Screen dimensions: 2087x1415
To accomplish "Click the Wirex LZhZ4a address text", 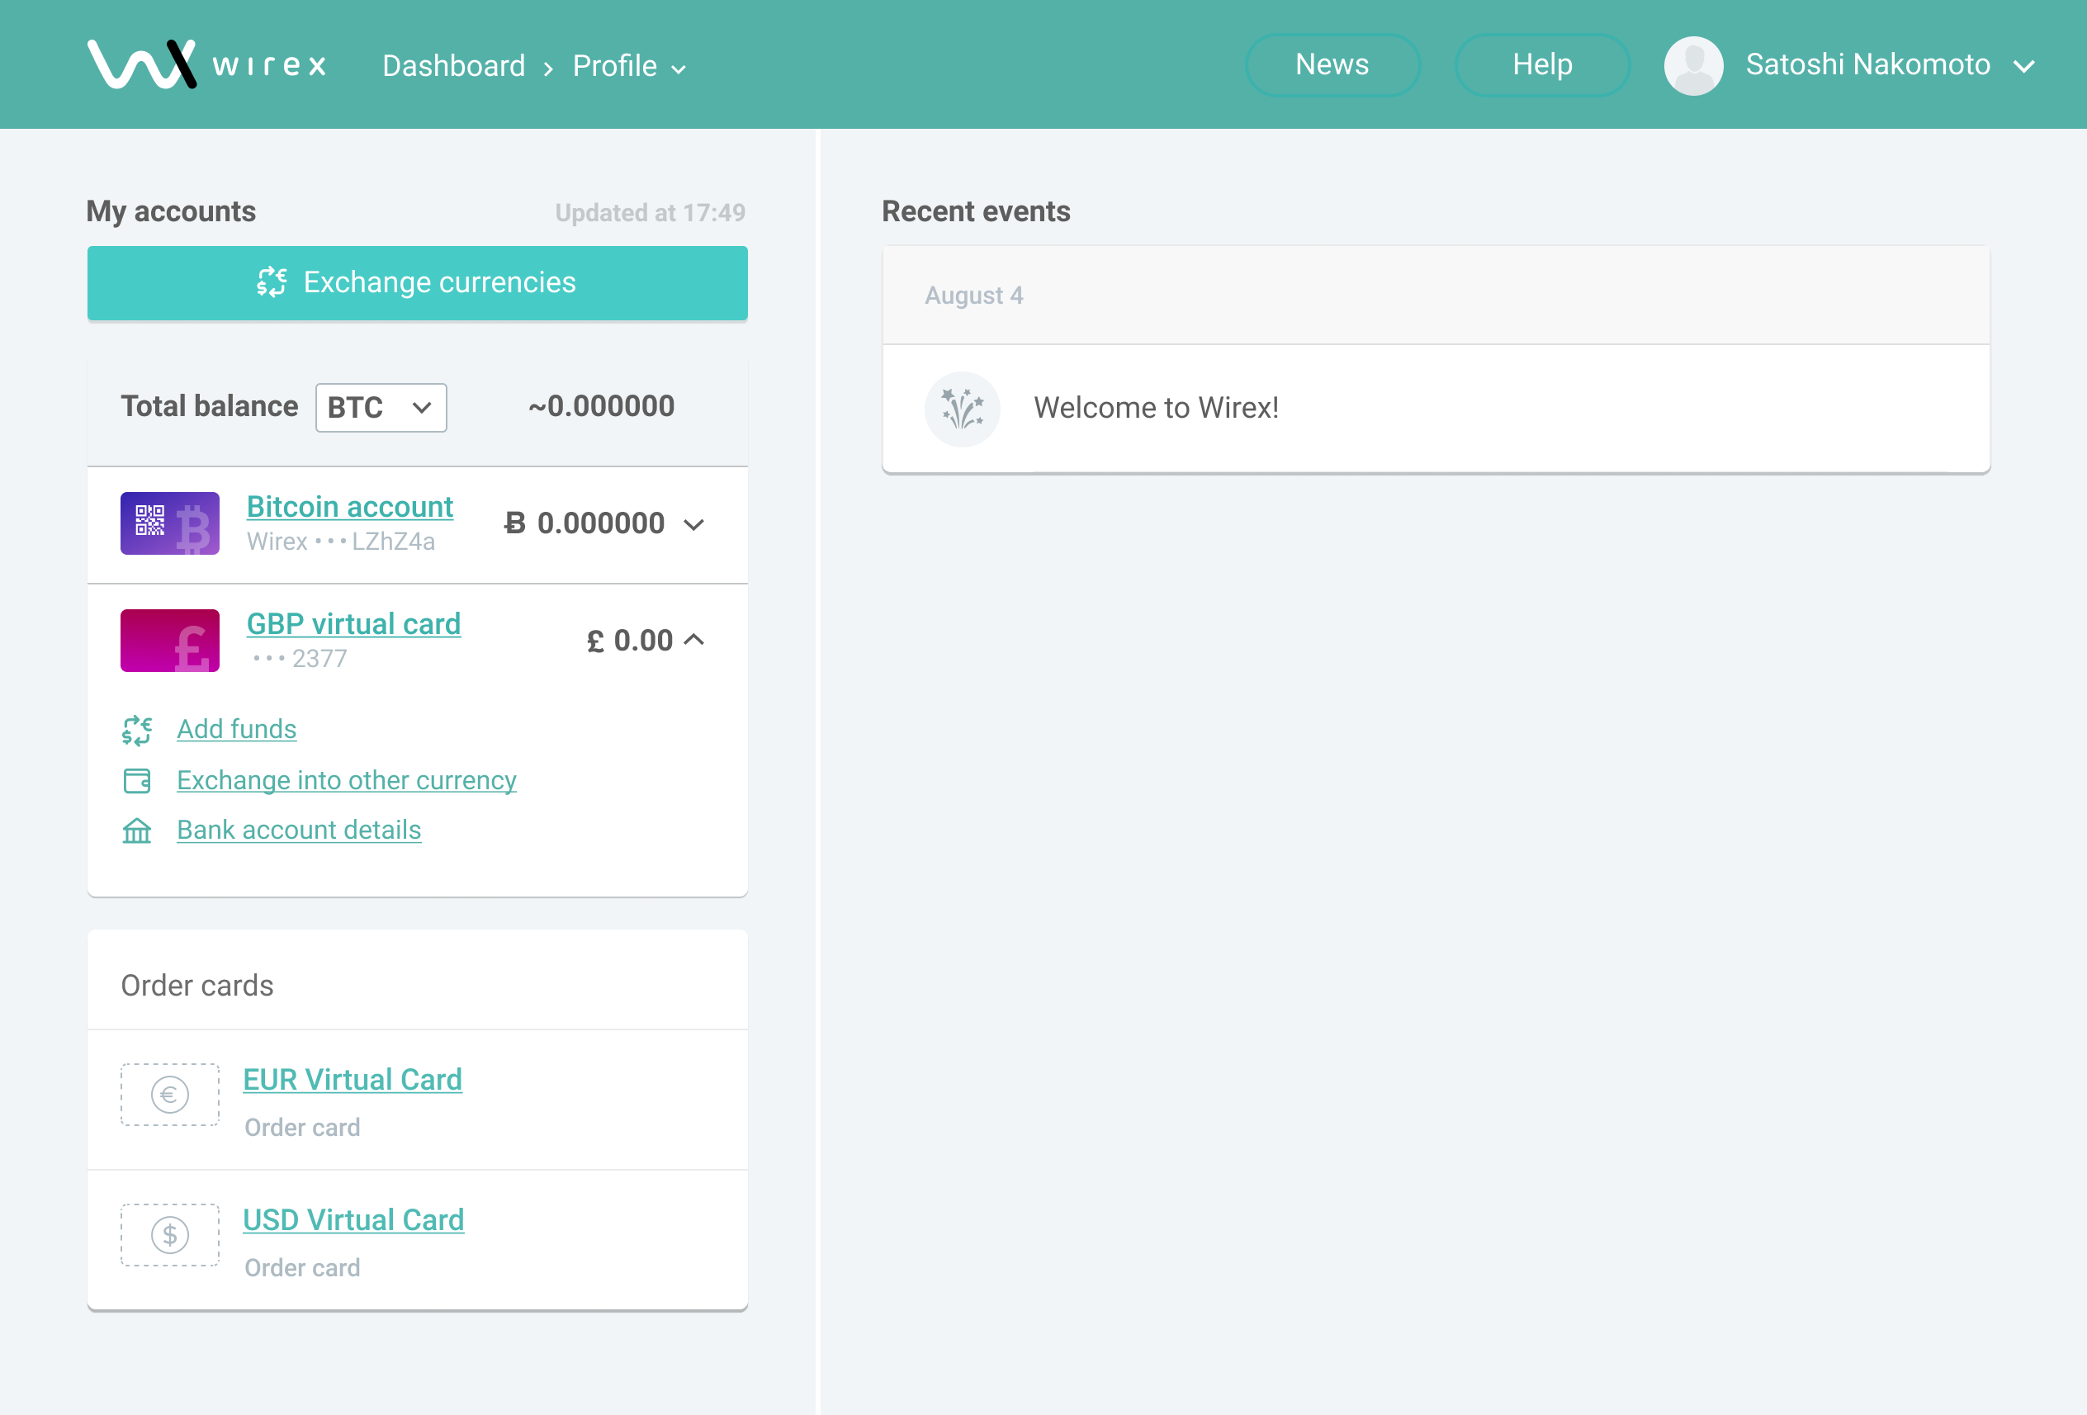I will coord(341,542).
